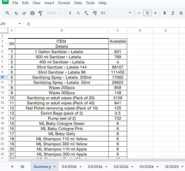The image size is (185, 171).
Task: Open the zoom 100% dropdown
Action: 54,13
